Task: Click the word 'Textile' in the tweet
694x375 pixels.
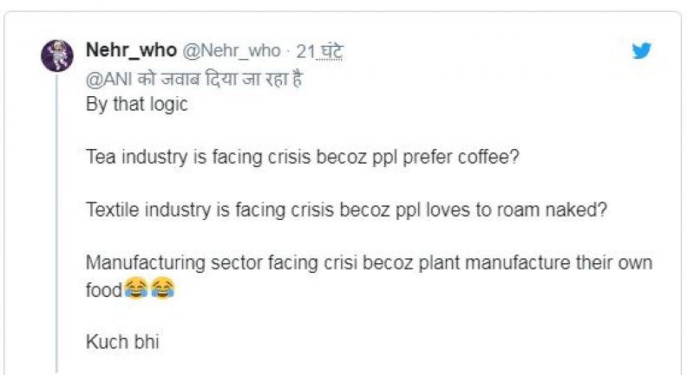Action: tap(109, 210)
